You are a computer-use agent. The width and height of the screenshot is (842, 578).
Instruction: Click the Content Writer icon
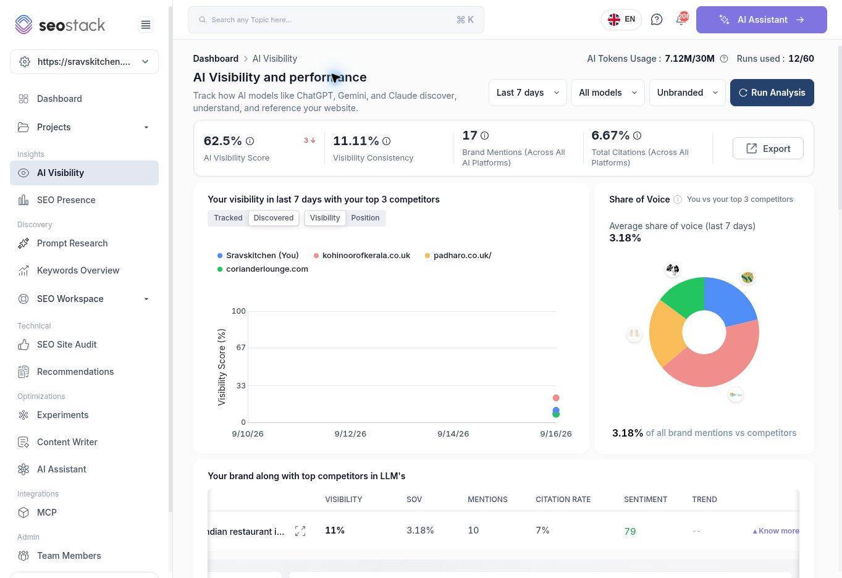23,442
